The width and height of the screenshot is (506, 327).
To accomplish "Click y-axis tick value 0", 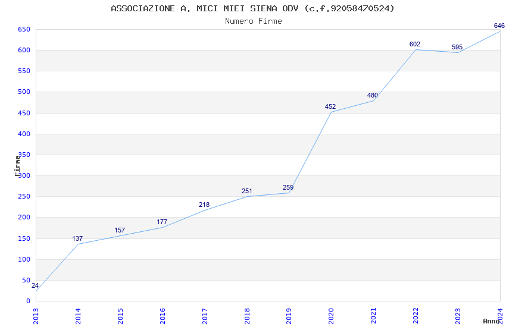I will coord(29,301).
